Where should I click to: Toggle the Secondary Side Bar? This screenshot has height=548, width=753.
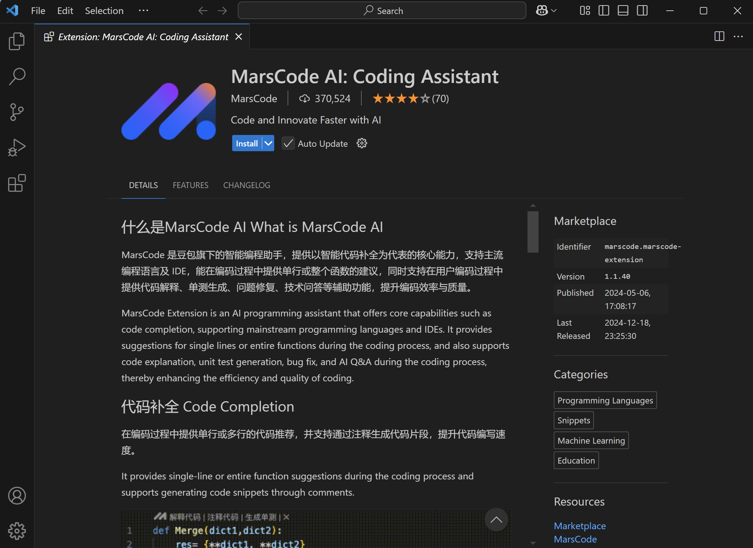coord(642,10)
